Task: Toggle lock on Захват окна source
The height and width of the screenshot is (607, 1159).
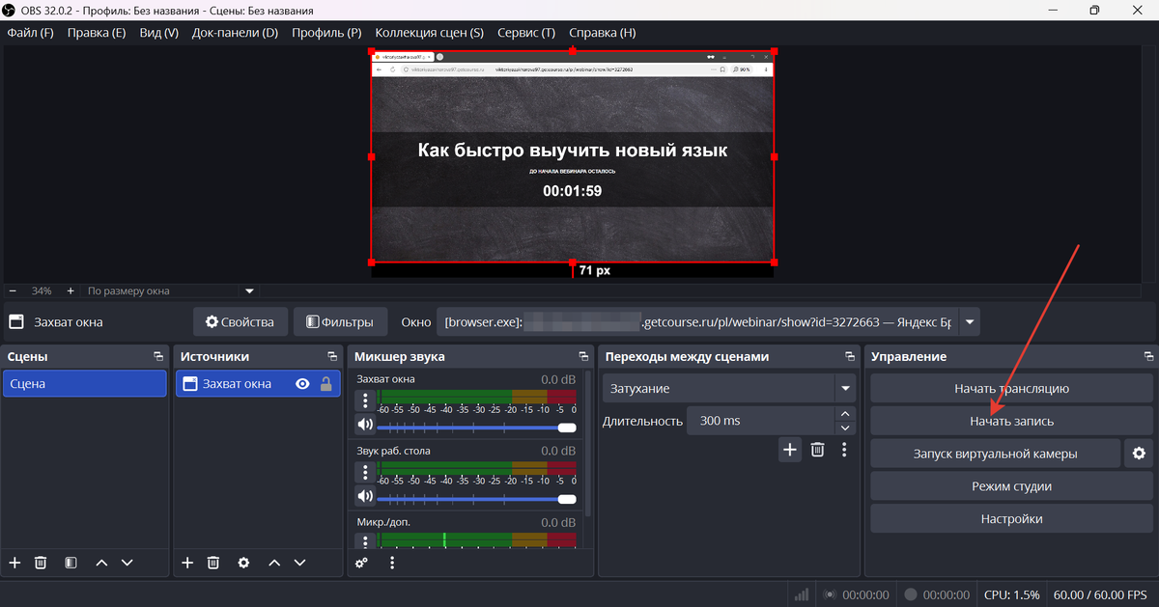Action: (x=325, y=384)
